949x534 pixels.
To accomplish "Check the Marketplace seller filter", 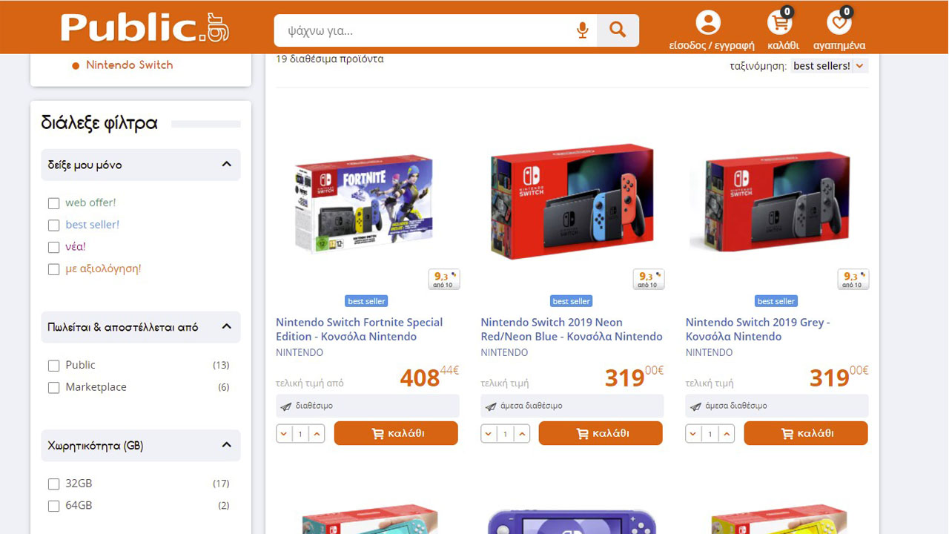I will (53, 388).
